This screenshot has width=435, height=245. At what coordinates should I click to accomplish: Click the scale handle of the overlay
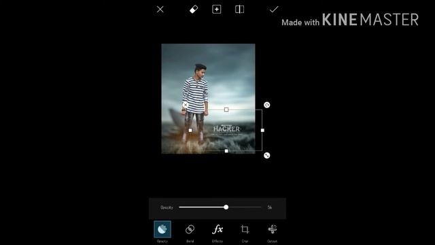(x=267, y=155)
